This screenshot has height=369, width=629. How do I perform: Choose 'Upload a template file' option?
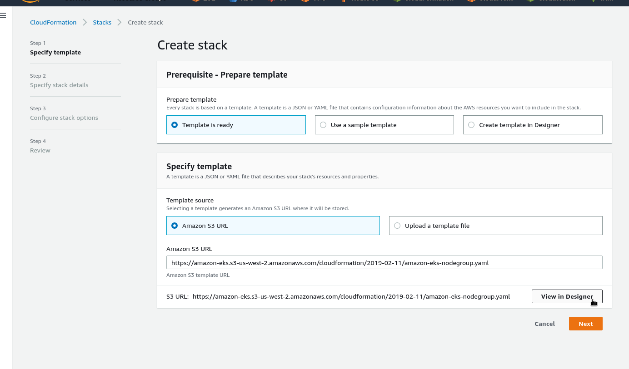click(495, 226)
